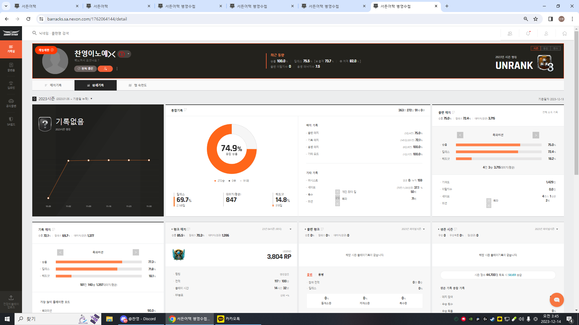Switch to the 매치기록 tab
The height and width of the screenshot is (325, 579).
53,85
